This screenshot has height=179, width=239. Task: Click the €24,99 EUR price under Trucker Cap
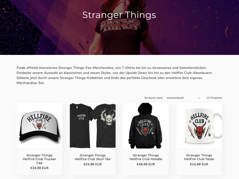pos(39,168)
